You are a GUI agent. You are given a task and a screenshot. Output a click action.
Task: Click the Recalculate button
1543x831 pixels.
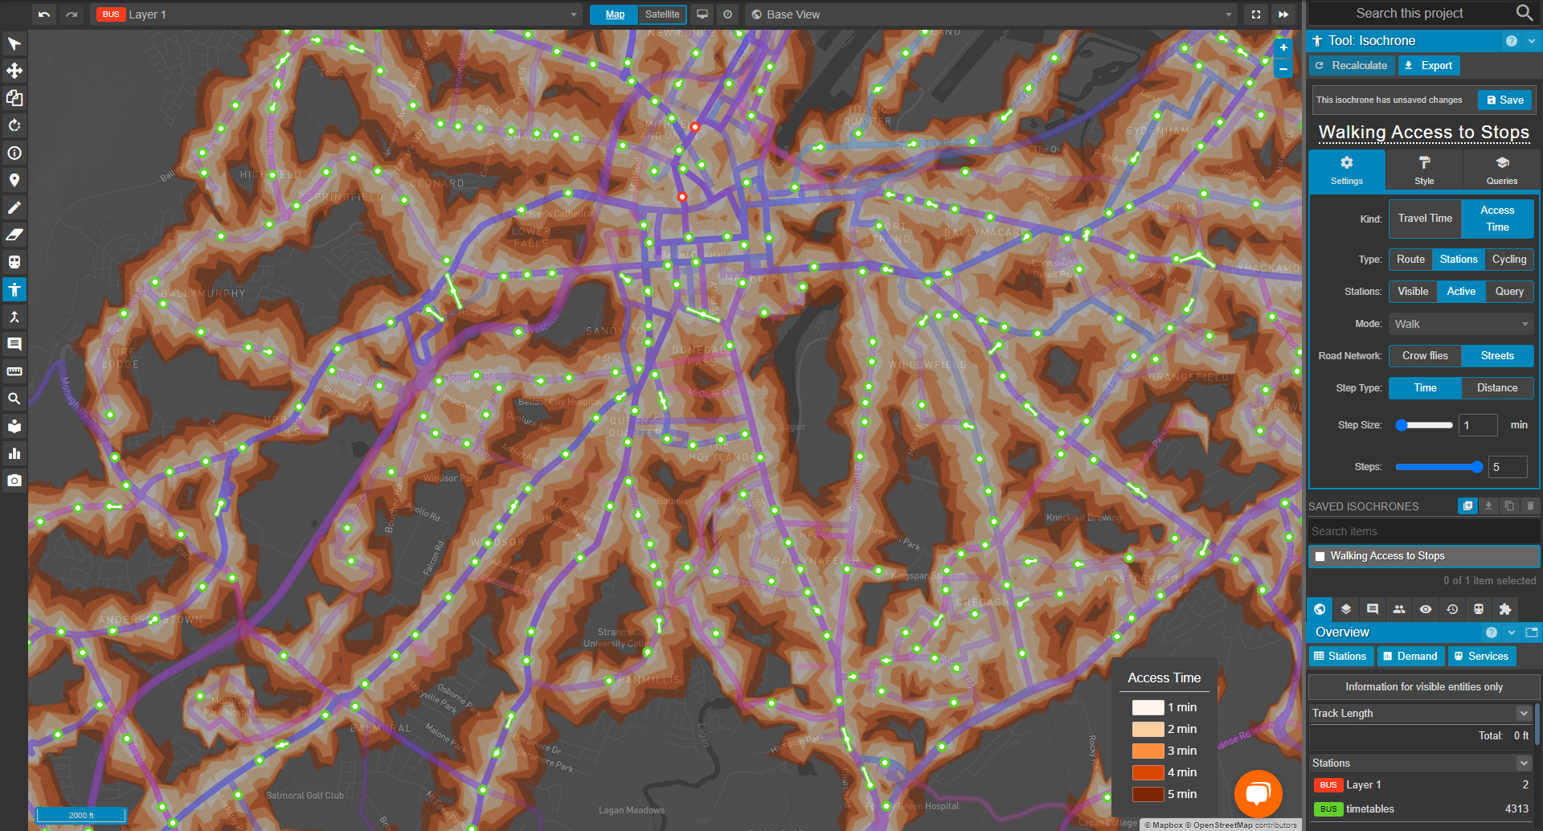(1351, 65)
